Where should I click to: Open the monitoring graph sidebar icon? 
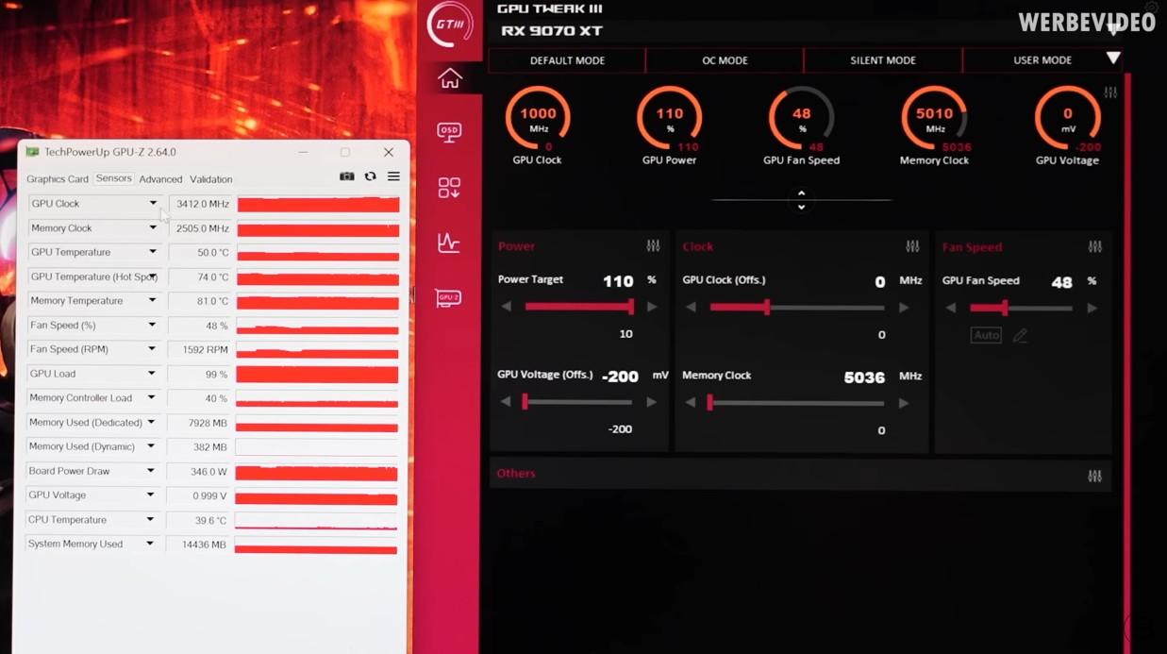(x=449, y=243)
